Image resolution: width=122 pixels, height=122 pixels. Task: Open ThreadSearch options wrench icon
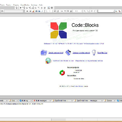tap(119, 11)
